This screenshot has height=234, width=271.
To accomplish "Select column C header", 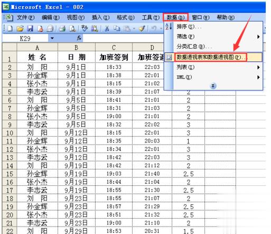I will pos(114,47).
